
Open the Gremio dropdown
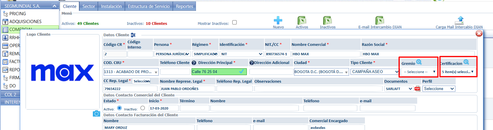click(x=419, y=72)
